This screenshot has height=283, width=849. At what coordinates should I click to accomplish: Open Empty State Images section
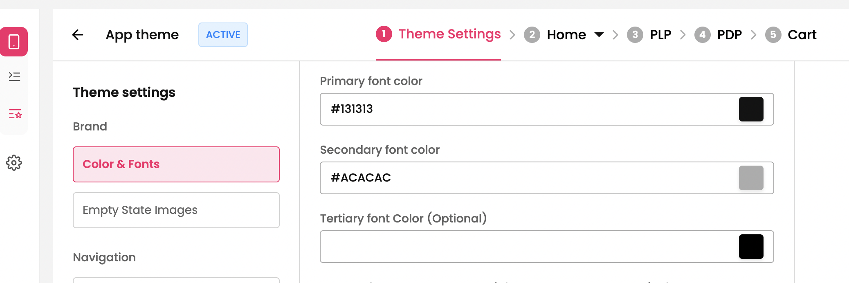click(176, 210)
